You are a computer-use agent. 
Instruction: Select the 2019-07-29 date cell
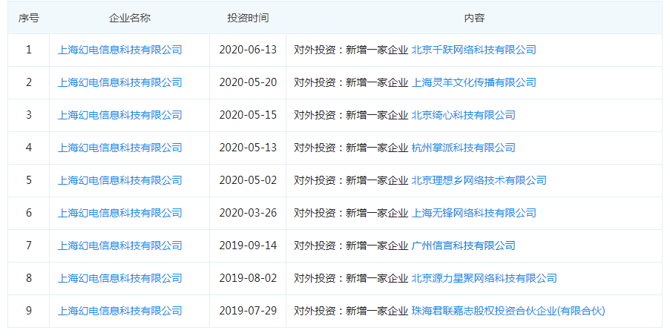(248, 311)
